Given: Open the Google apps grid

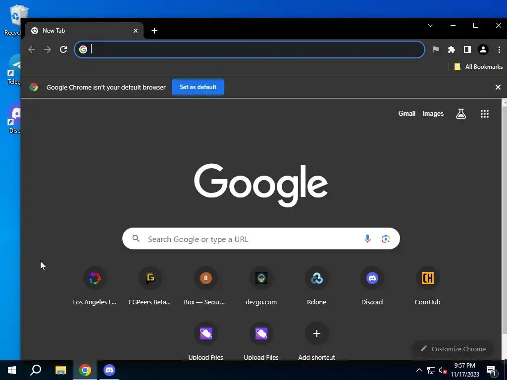Looking at the screenshot, I should click(x=484, y=114).
